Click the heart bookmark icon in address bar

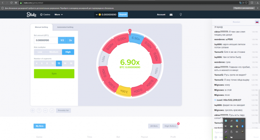pyautogui.click(x=246, y=3)
